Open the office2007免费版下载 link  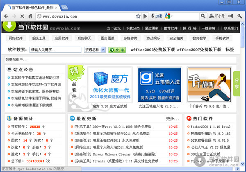(199, 50)
